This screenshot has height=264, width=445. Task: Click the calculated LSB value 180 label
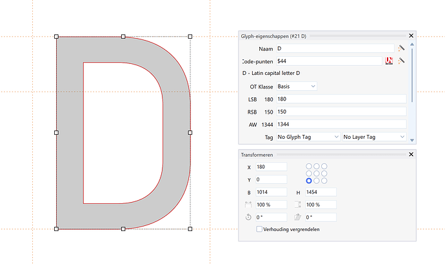click(268, 99)
